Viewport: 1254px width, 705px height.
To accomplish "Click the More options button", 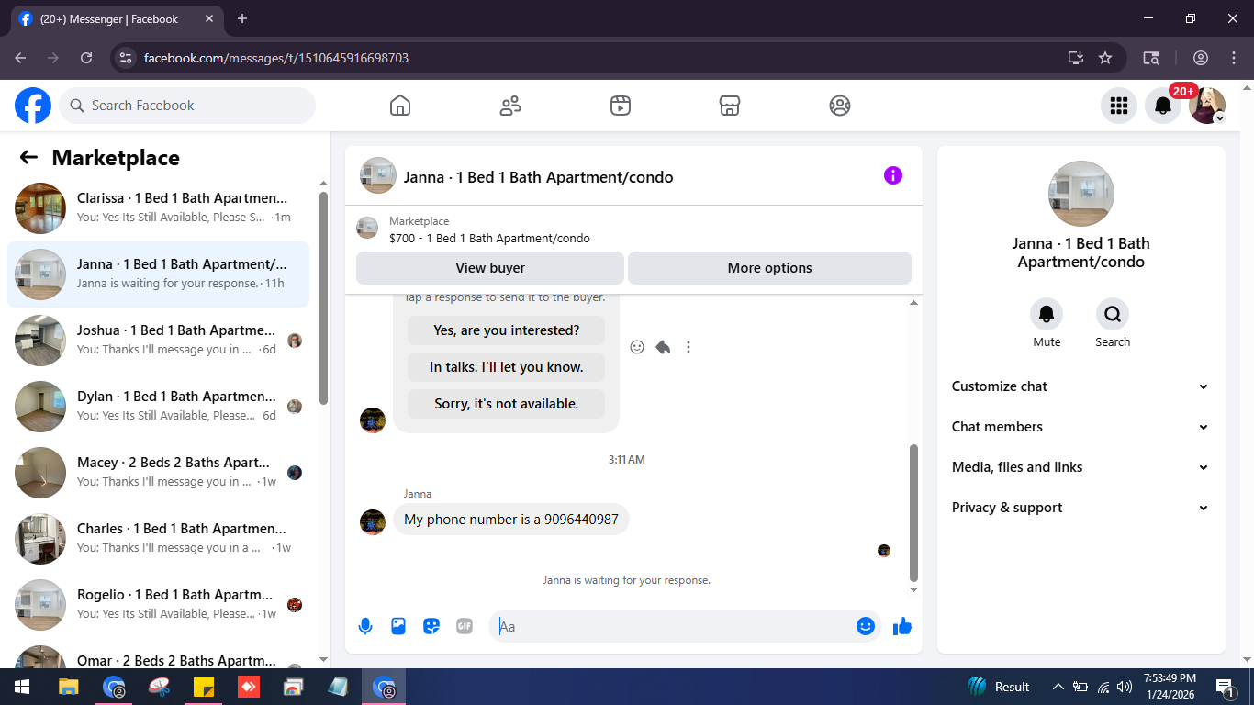I will 769,268.
